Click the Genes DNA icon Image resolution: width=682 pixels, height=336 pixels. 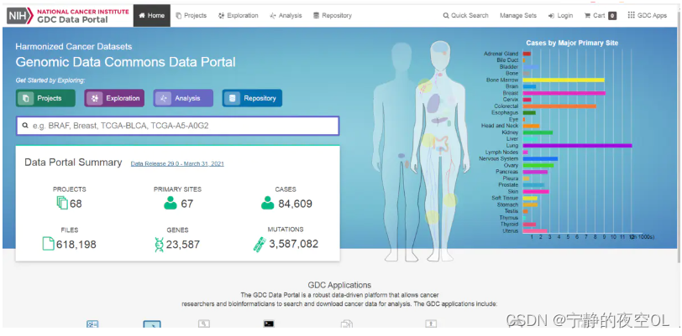(x=159, y=245)
